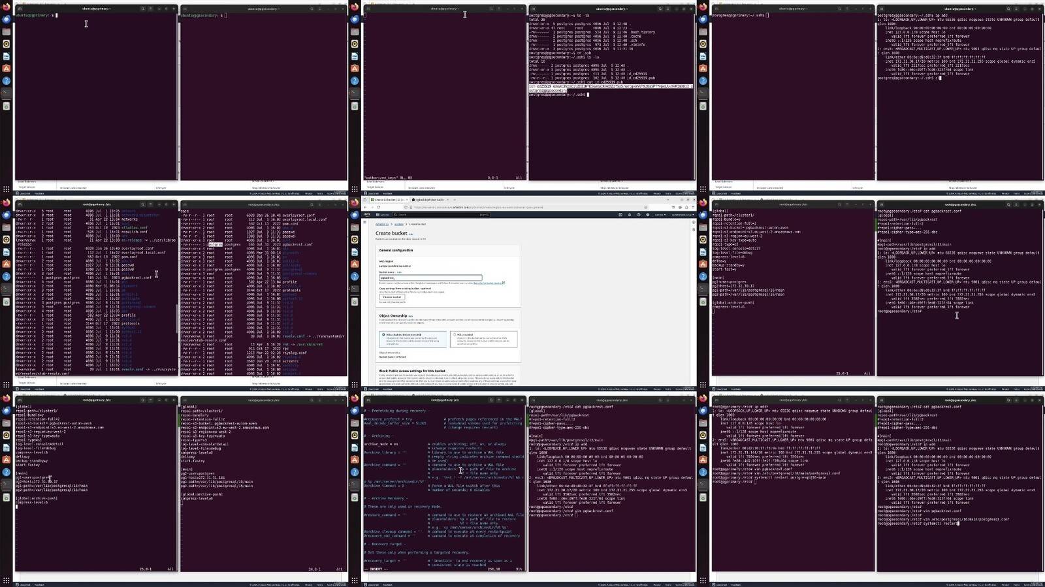Screen dimensions: 1045x587
Task: Click Feedback in AWS page footer
Action: pyautogui.click(x=387, y=389)
